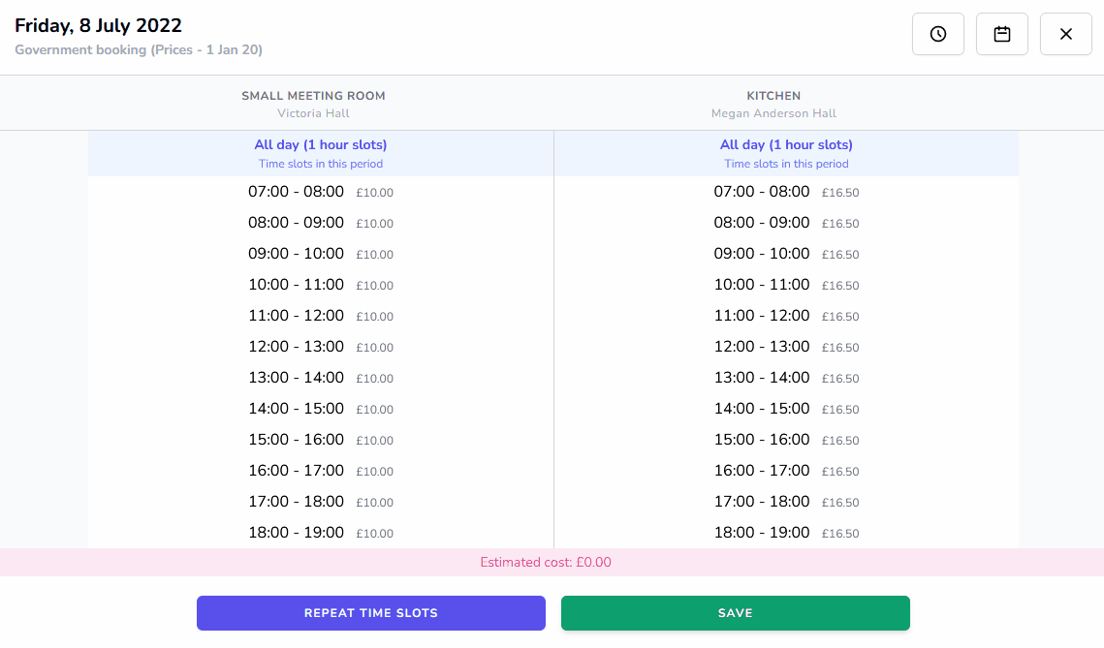
Task: Close the booking dialog with the X
Action: pyautogui.click(x=1065, y=33)
